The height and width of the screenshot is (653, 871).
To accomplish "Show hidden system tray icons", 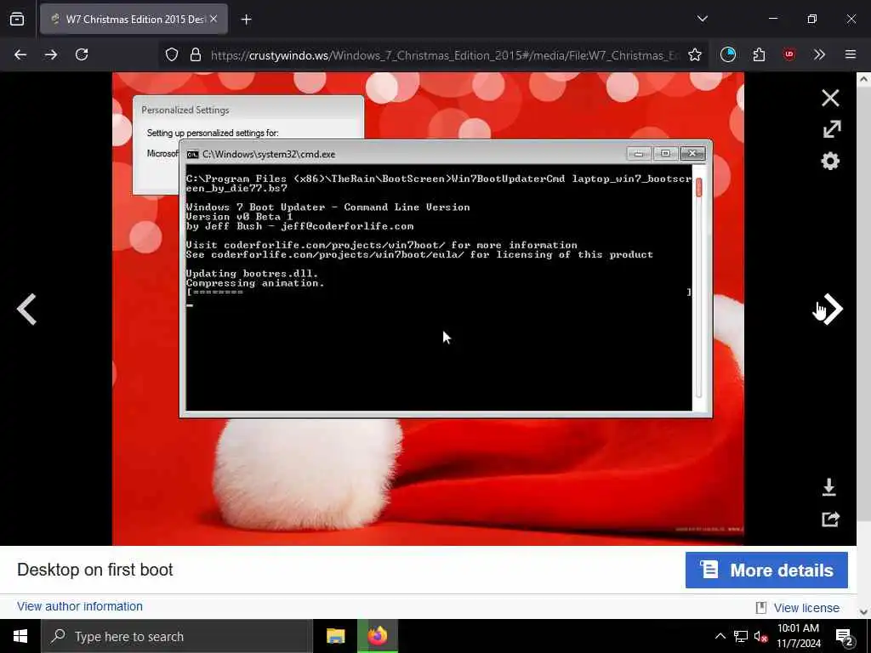I will coord(720,636).
